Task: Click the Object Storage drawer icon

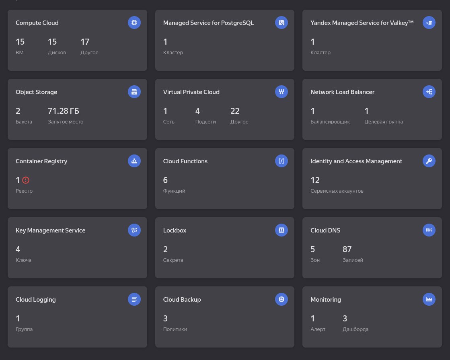Action: coord(134,92)
